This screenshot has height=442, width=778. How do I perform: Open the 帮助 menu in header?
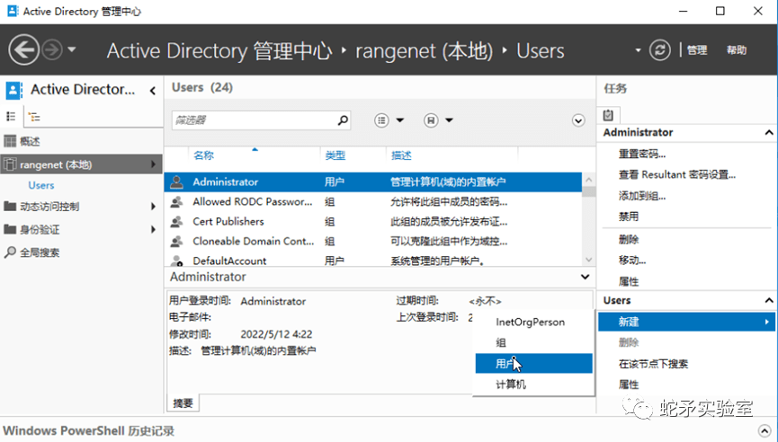[737, 50]
